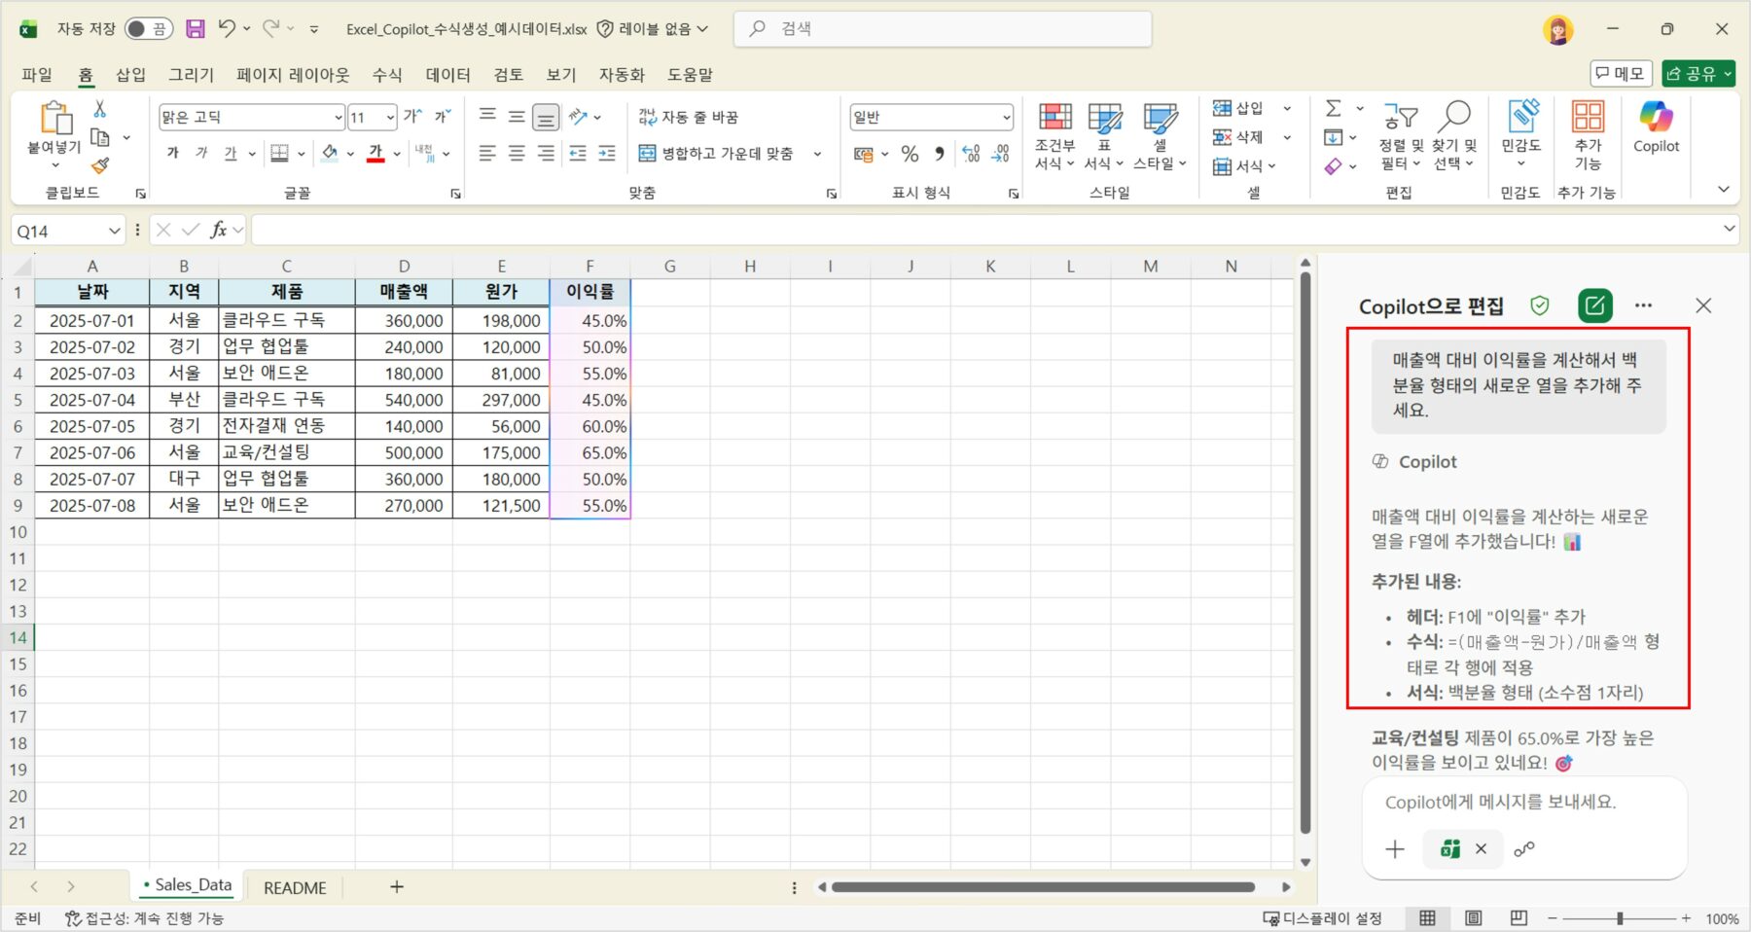Open the number format dropdown (일반)

1006,118
